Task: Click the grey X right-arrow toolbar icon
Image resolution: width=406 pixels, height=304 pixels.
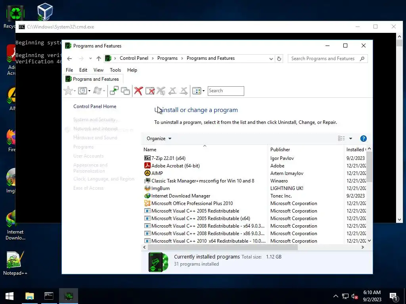Action: [184, 91]
